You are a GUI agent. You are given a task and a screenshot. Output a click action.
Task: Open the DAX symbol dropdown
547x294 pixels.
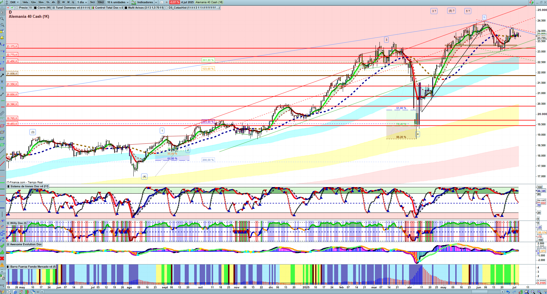click(x=14, y=2)
